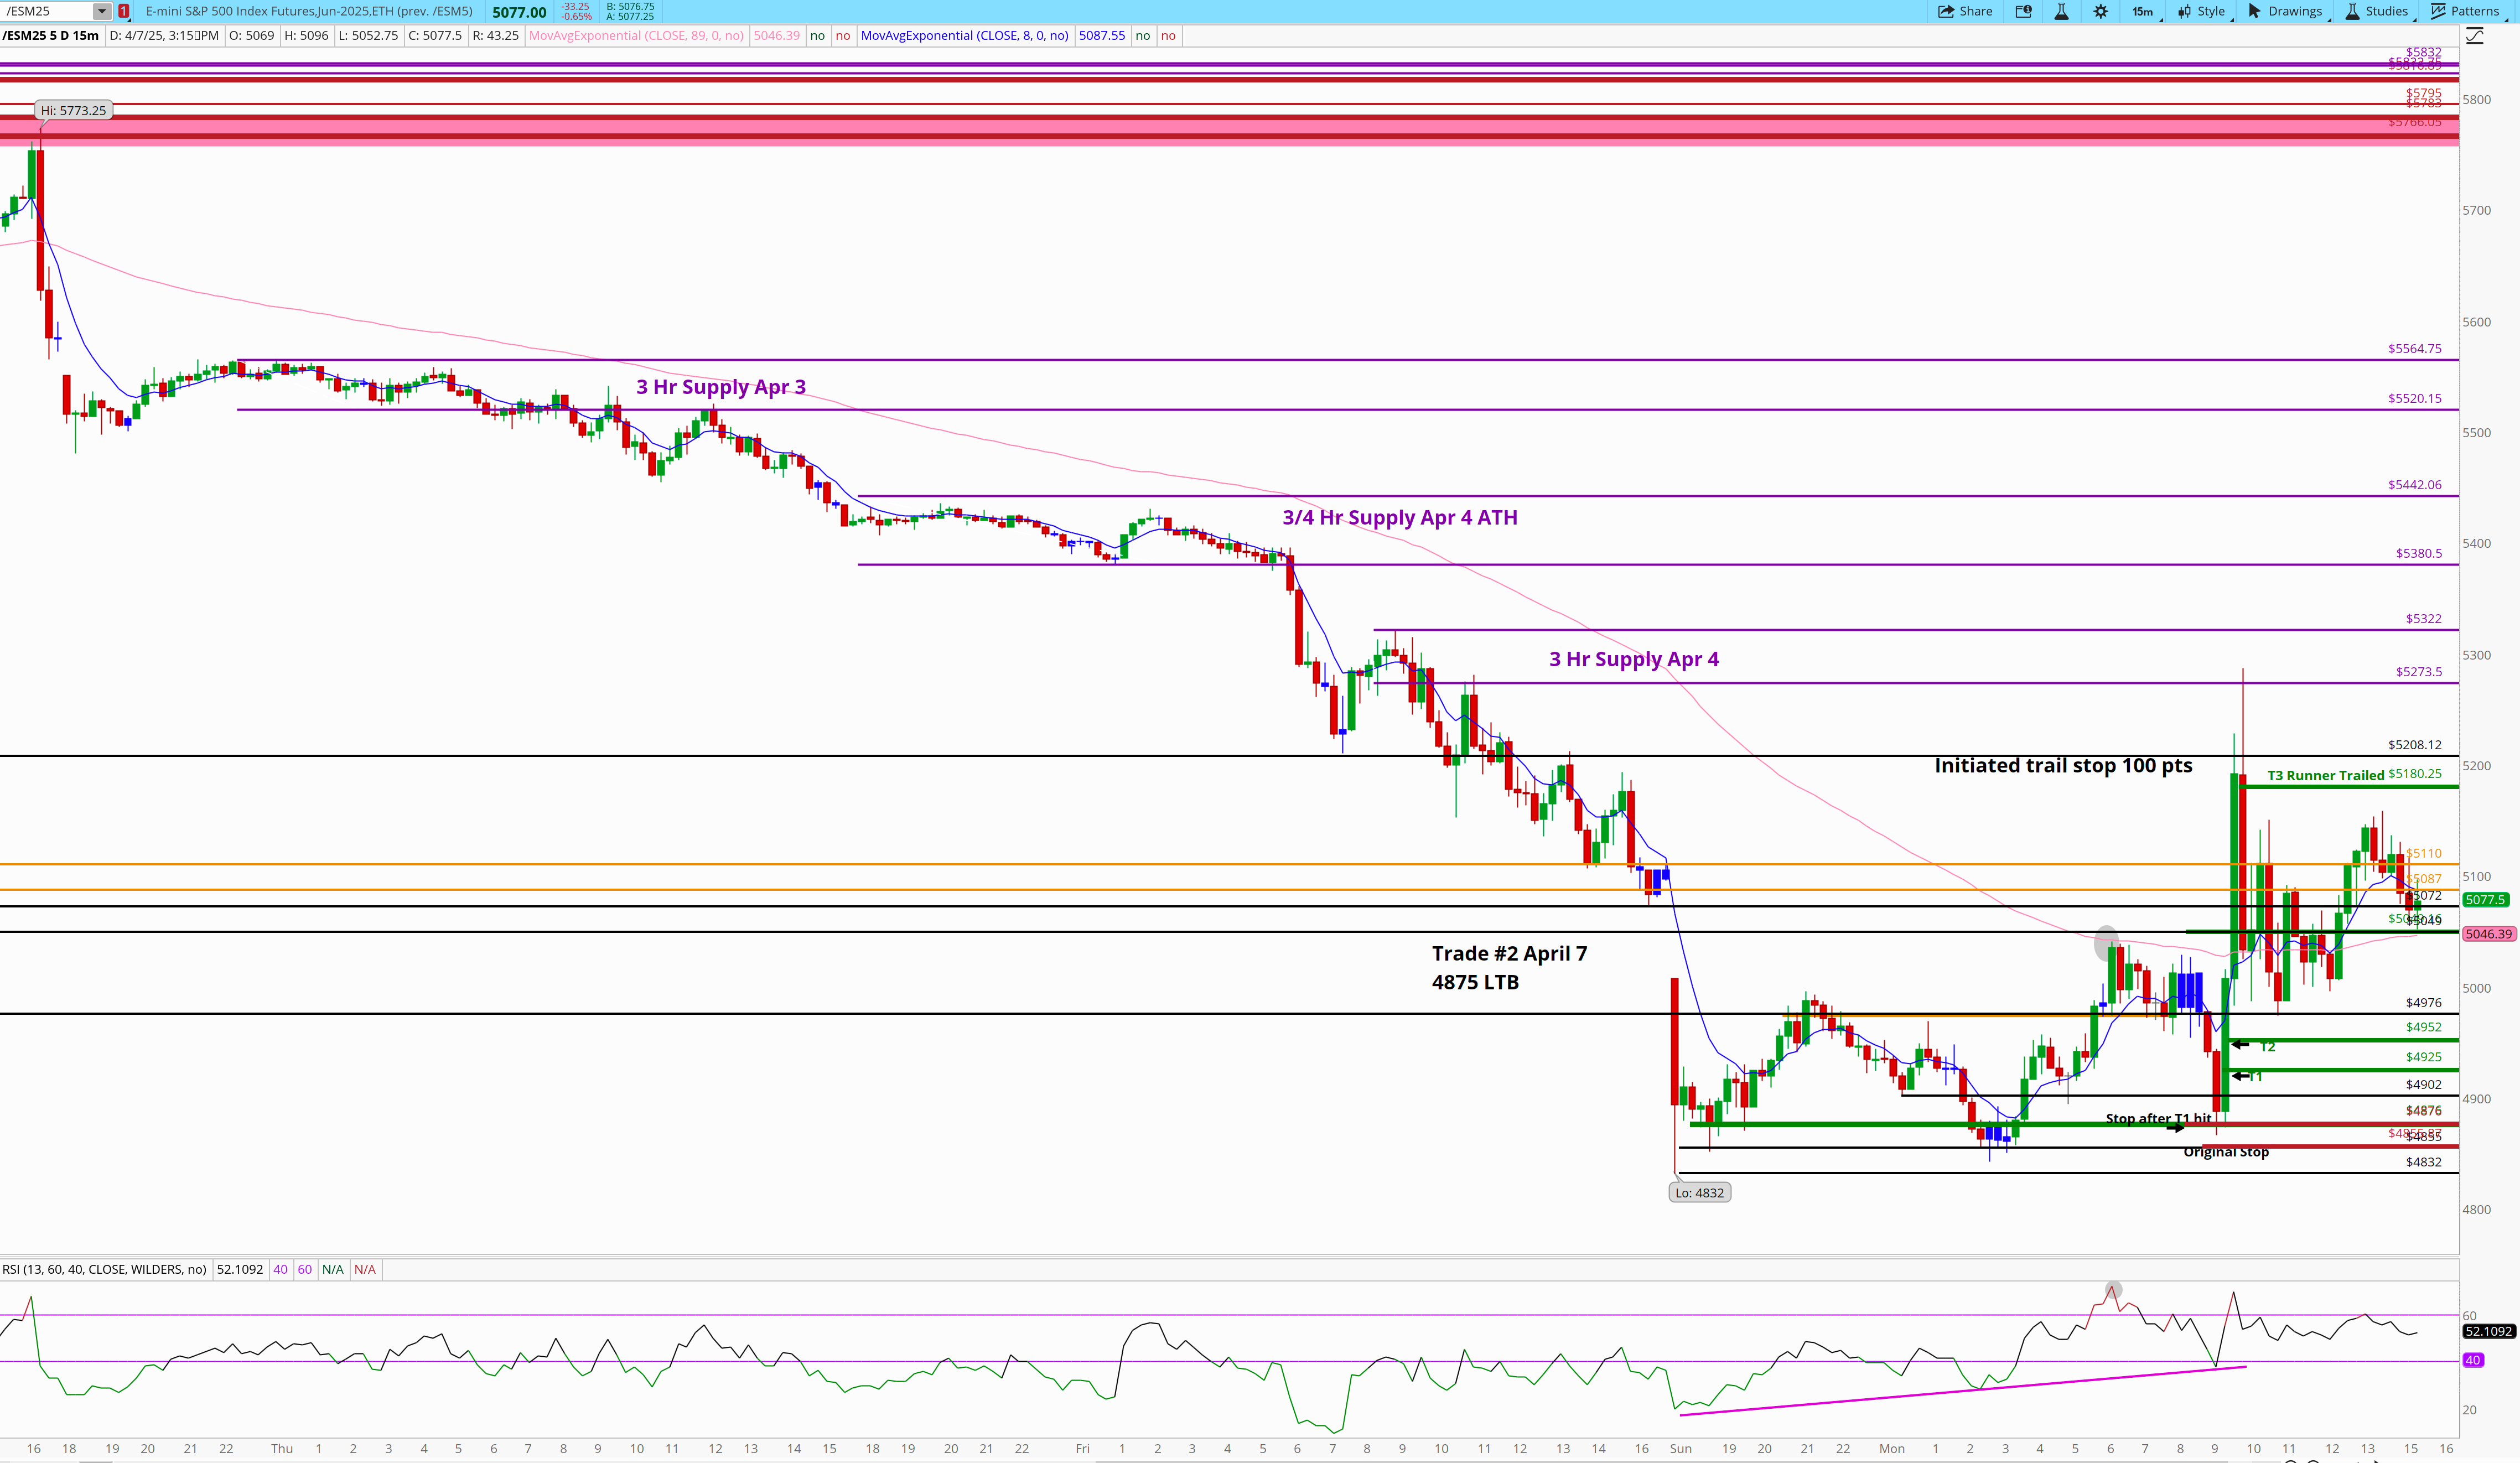Screen dimensions: 2520x1463
Task: Click the RSI study label
Action: tap(104, 1269)
